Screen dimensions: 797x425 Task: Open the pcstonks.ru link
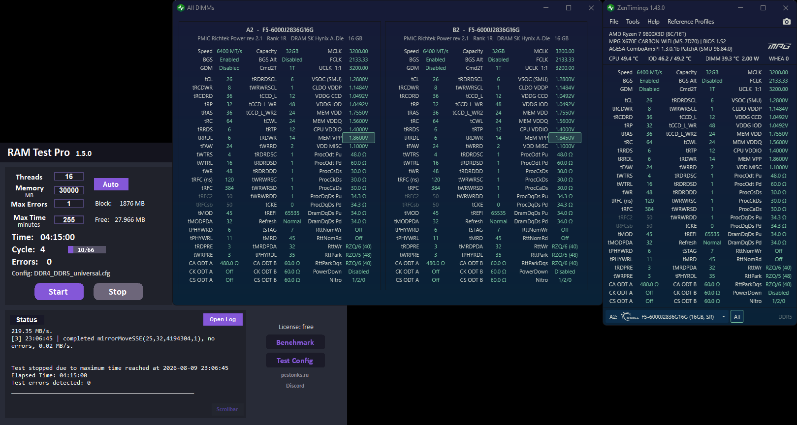pos(295,375)
